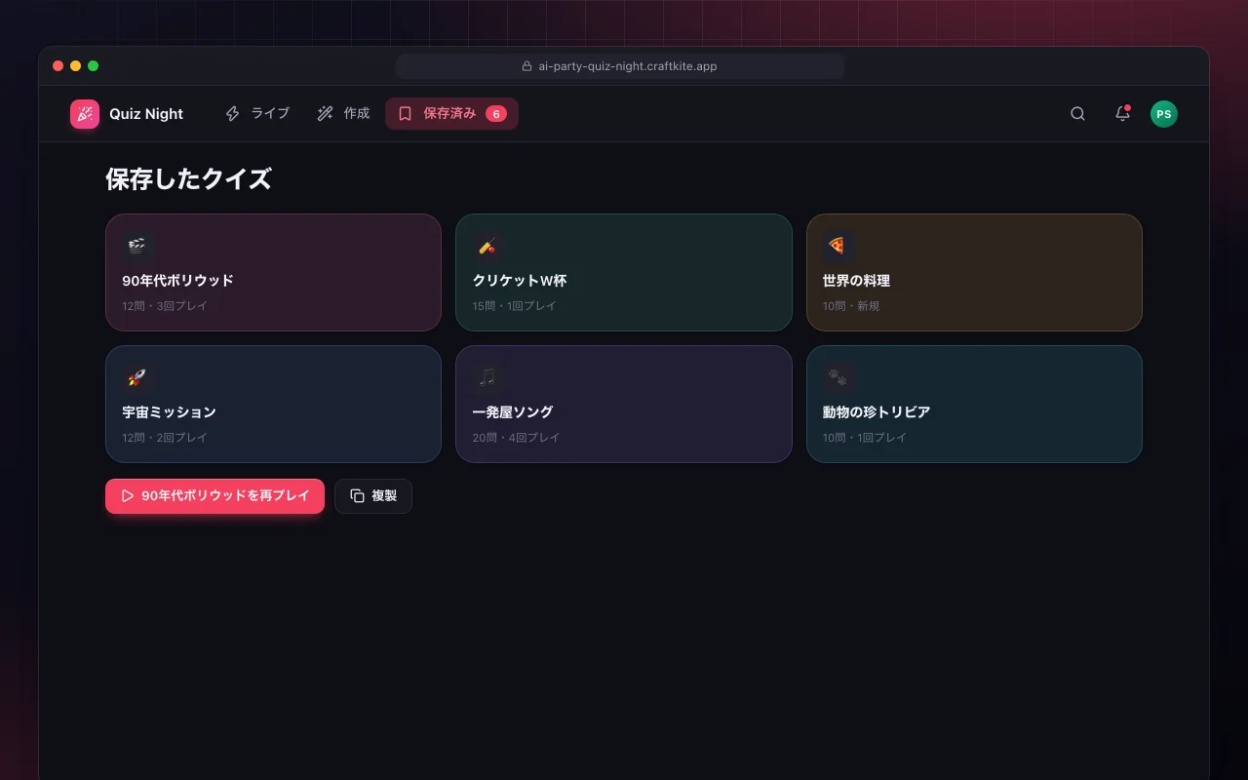Open the PS profile avatar
This screenshot has height=780, width=1248.
coord(1163,114)
